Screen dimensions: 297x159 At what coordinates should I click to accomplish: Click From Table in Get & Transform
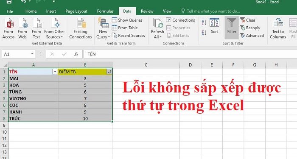125,28
